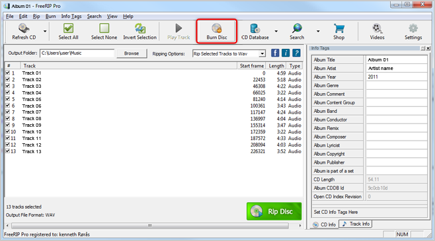Viewport: 435px width, 241px height.
Task: Sort by the Type column header
Action: point(295,65)
